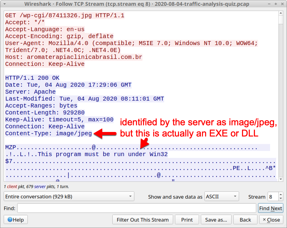Click the minimize window button
This screenshot has height=228, width=287.
tap(269, 4)
